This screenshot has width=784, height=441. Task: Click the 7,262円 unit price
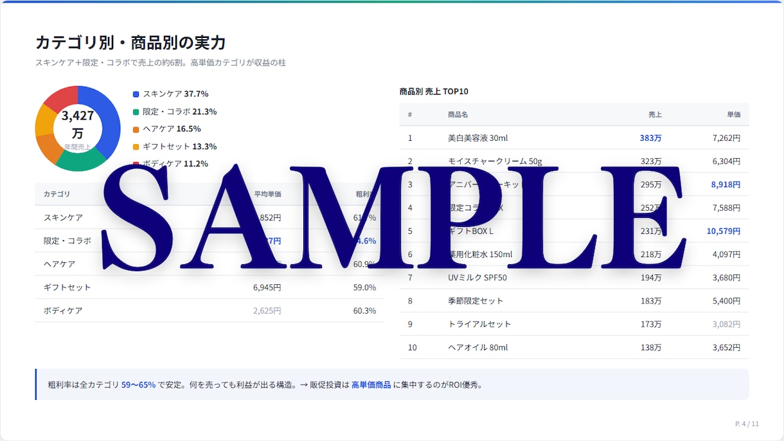(726, 138)
